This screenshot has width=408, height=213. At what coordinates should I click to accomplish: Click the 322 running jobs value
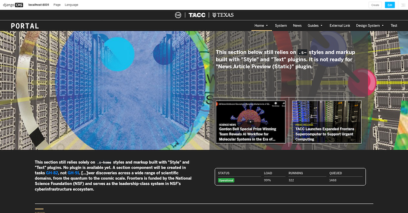291,180
